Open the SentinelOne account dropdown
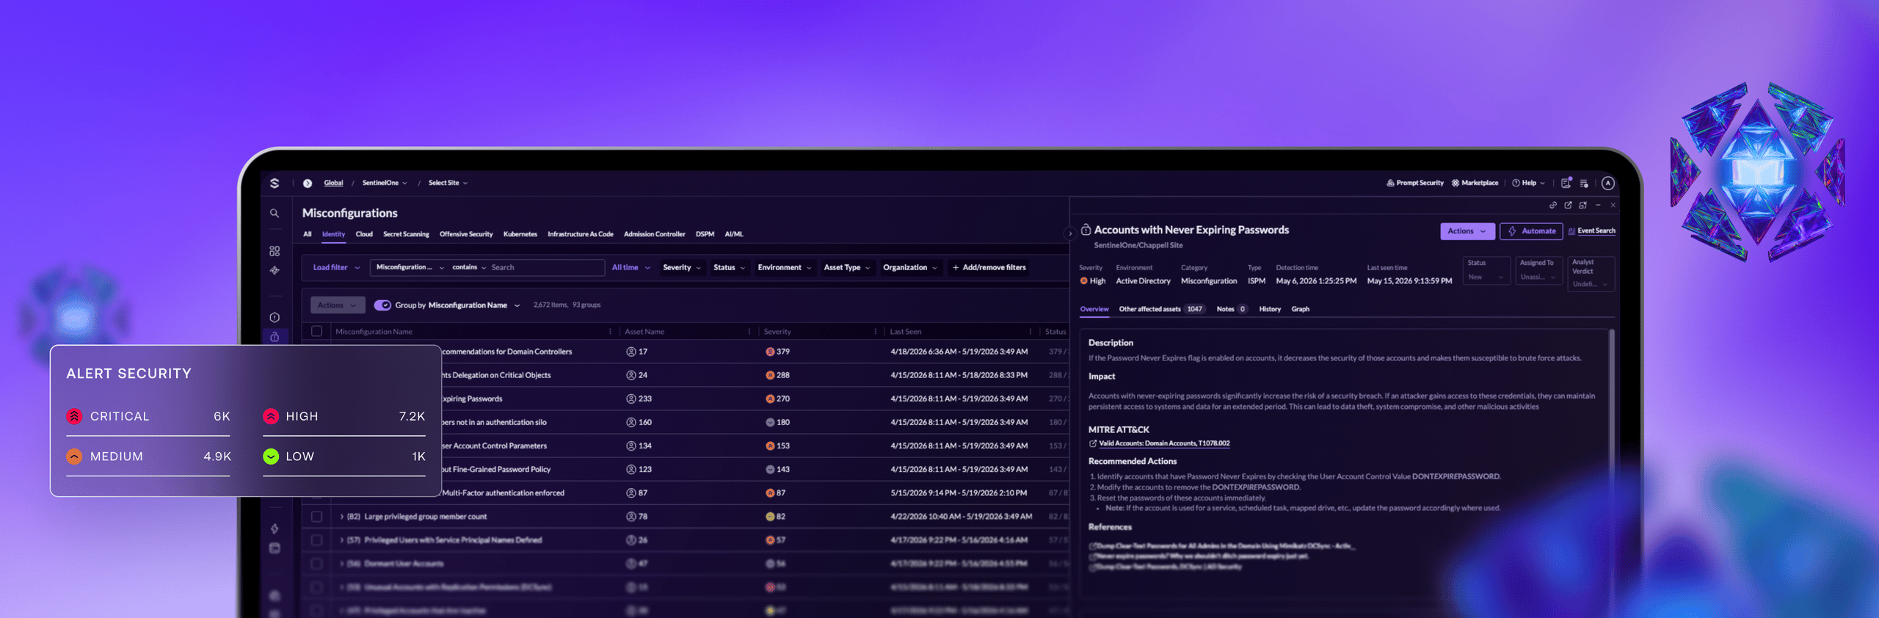 click(385, 183)
